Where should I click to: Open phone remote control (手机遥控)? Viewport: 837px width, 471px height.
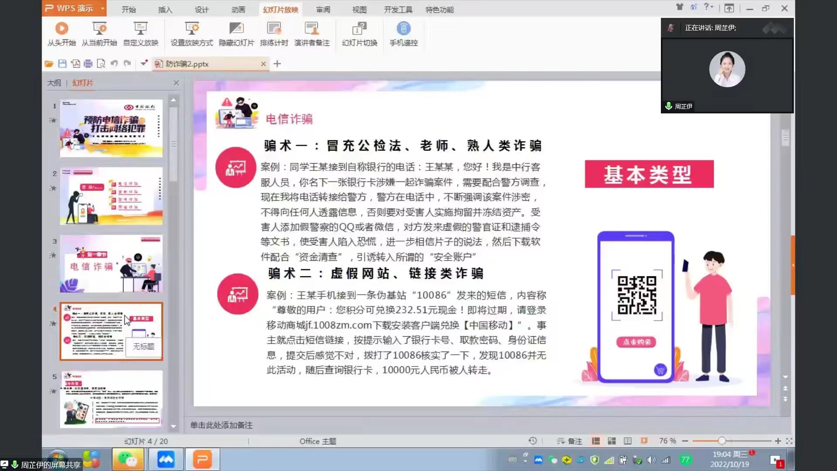pyautogui.click(x=404, y=34)
